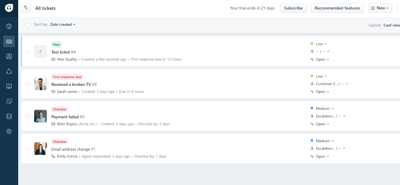The height and width of the screenshot is (185, 400).
Task: Select the Test ticket #4 checkbox
Action: (x=28, y=52)
